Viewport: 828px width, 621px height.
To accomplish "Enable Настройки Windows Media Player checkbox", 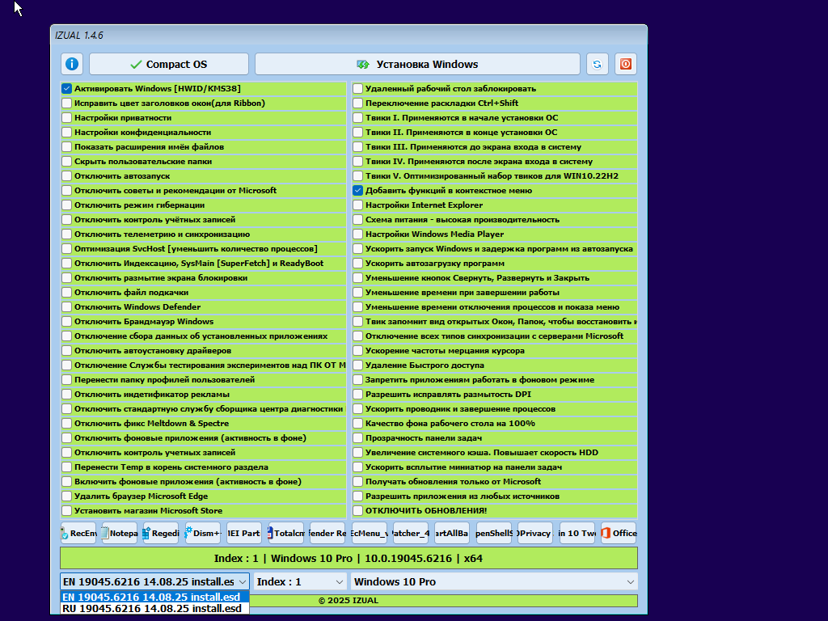I will point(358,234).
